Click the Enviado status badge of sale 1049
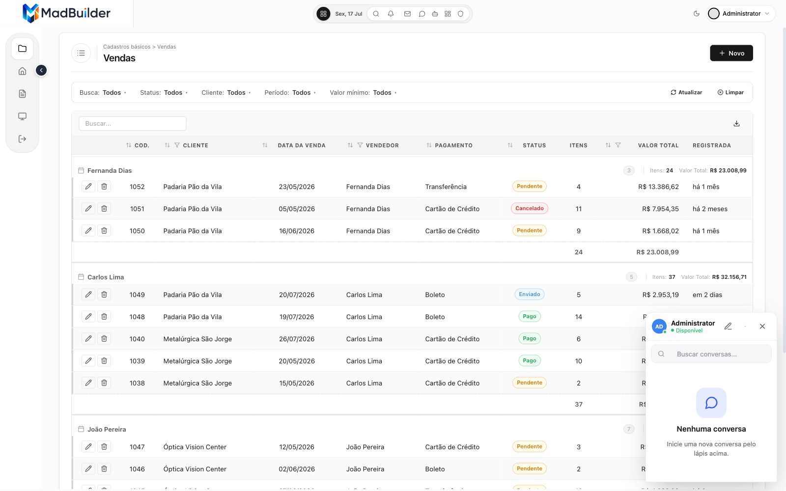 530,294
